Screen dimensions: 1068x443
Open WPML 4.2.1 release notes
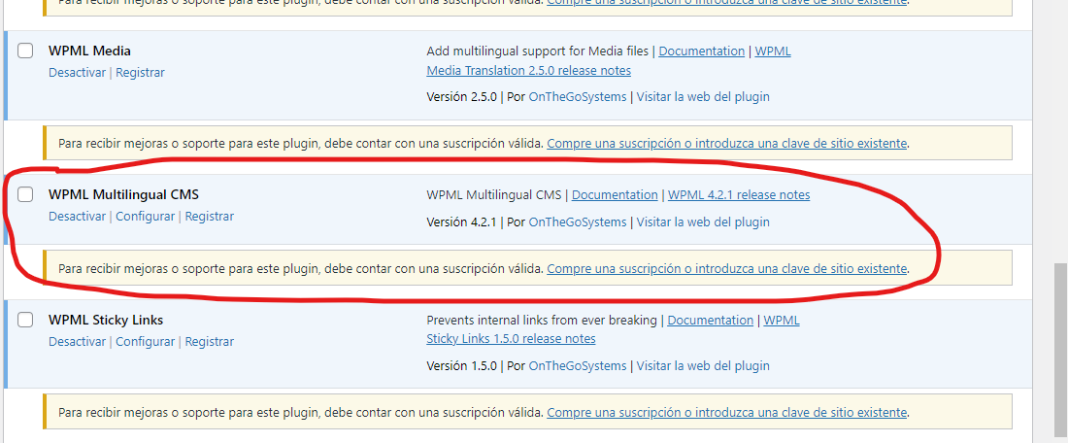[x=739, y=195]
